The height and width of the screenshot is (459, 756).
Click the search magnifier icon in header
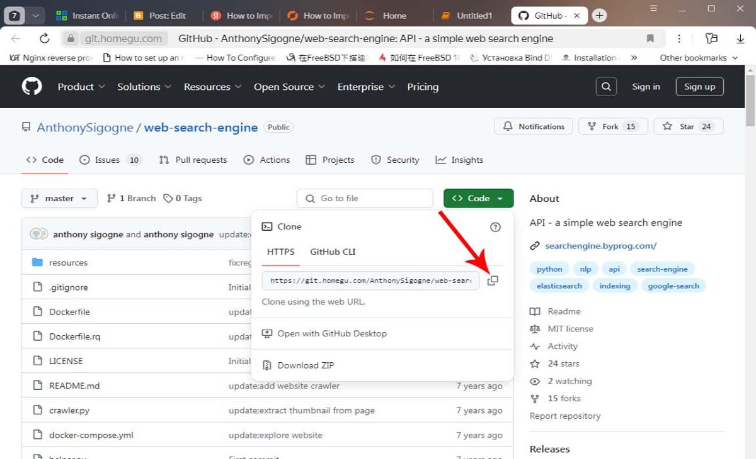click(x=606, y=87)
